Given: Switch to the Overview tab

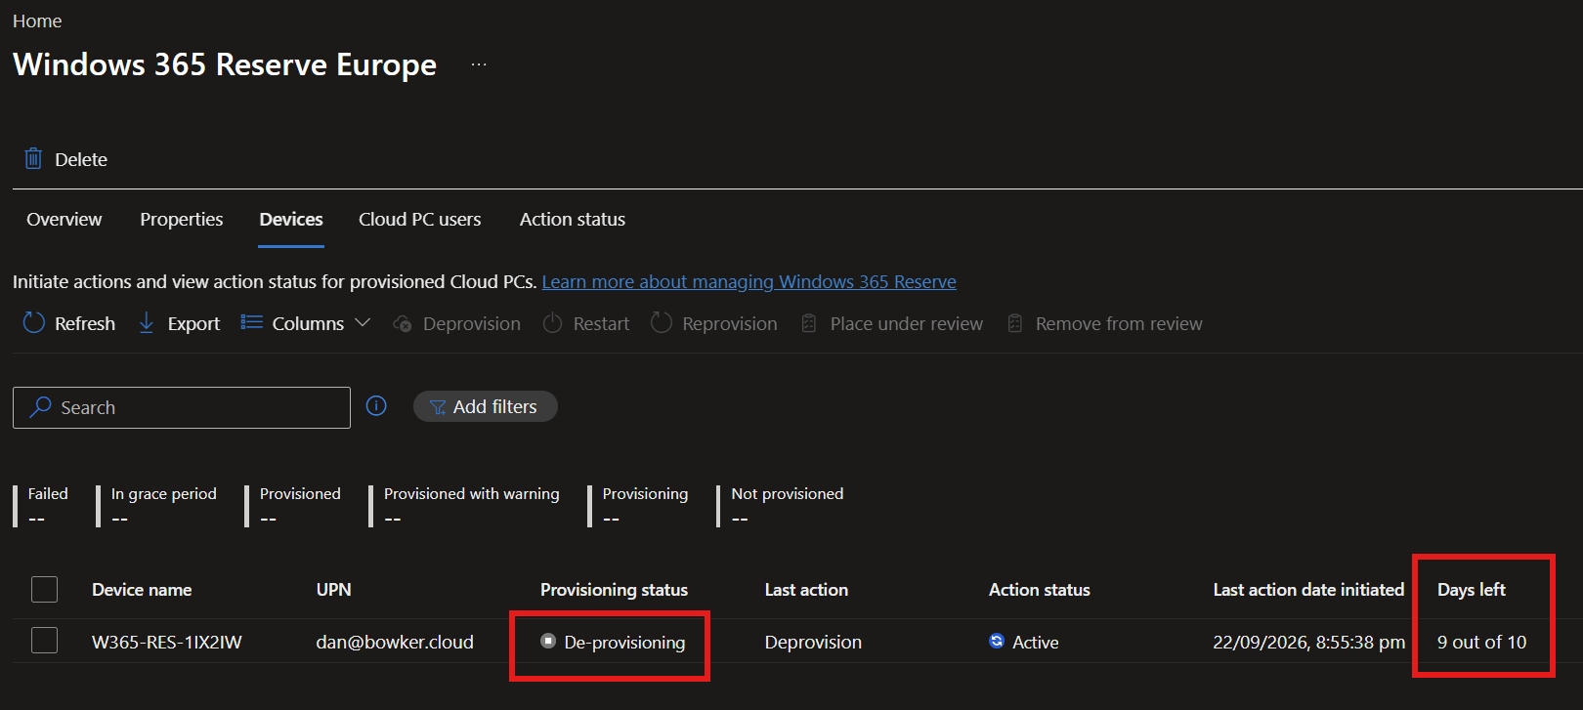Looking at the screenshot, I should pyautogui.click(x=64, y=220).
